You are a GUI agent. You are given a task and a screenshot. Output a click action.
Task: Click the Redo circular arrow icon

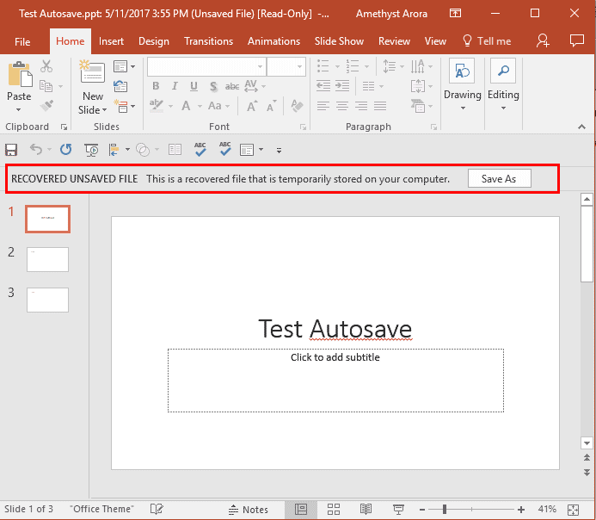click(x=65, y=150)
